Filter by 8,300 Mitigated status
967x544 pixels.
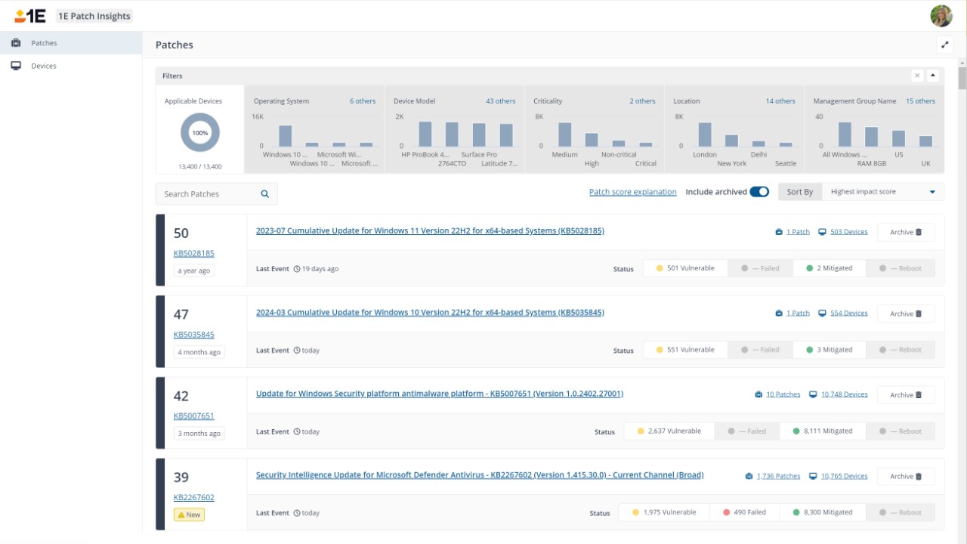[x=823, y=512]
